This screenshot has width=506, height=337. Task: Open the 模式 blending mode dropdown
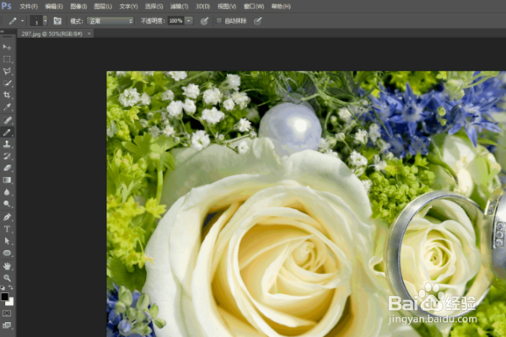(110, 21)
